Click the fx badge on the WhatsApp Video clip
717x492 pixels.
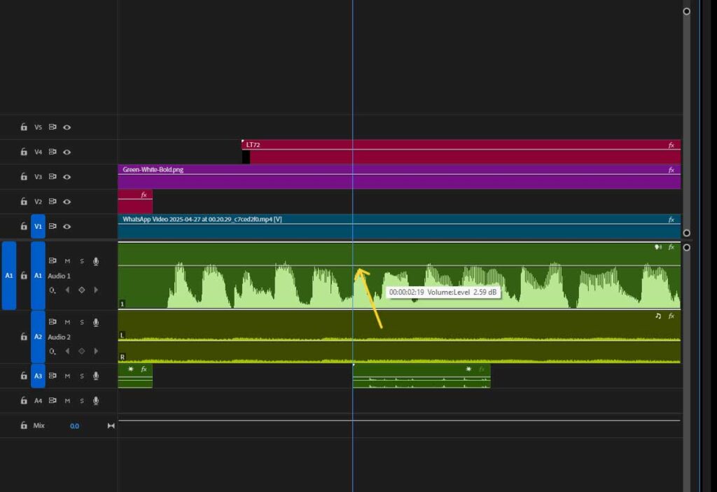[x=671, y=218]
